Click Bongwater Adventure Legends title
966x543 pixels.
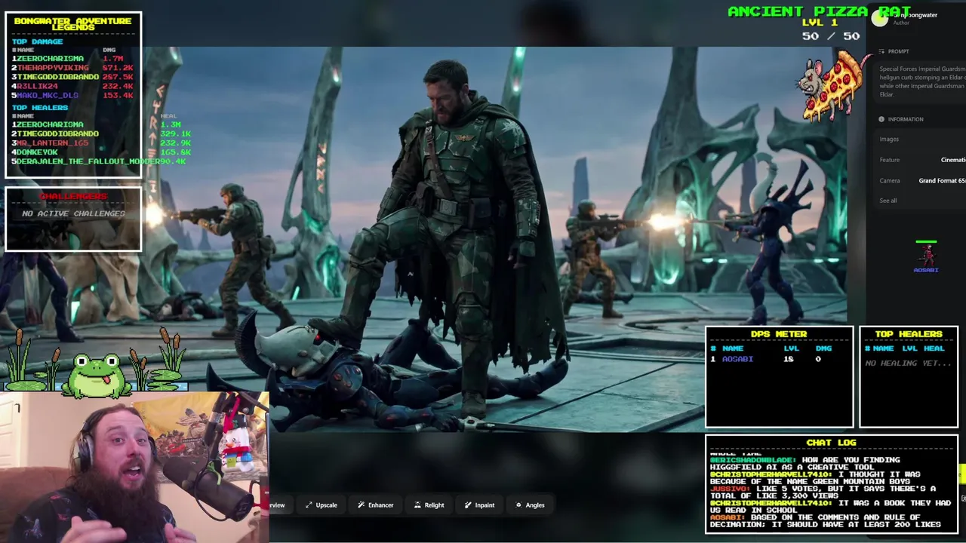point(73,24)
